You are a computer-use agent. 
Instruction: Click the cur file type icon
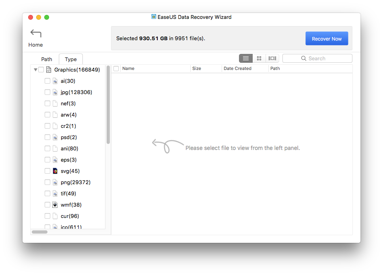tap(55, 216)
